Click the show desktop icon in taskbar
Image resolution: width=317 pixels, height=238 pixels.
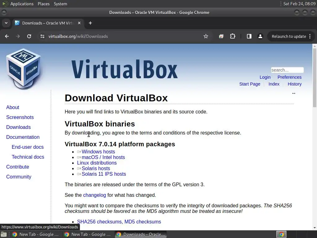tap(4, 234)
